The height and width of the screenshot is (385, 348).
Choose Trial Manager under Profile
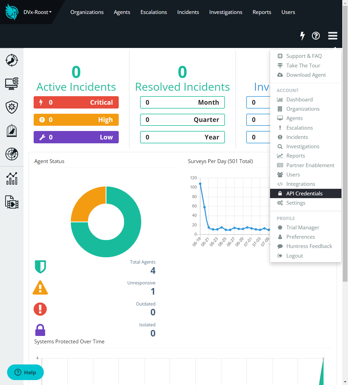306,227
